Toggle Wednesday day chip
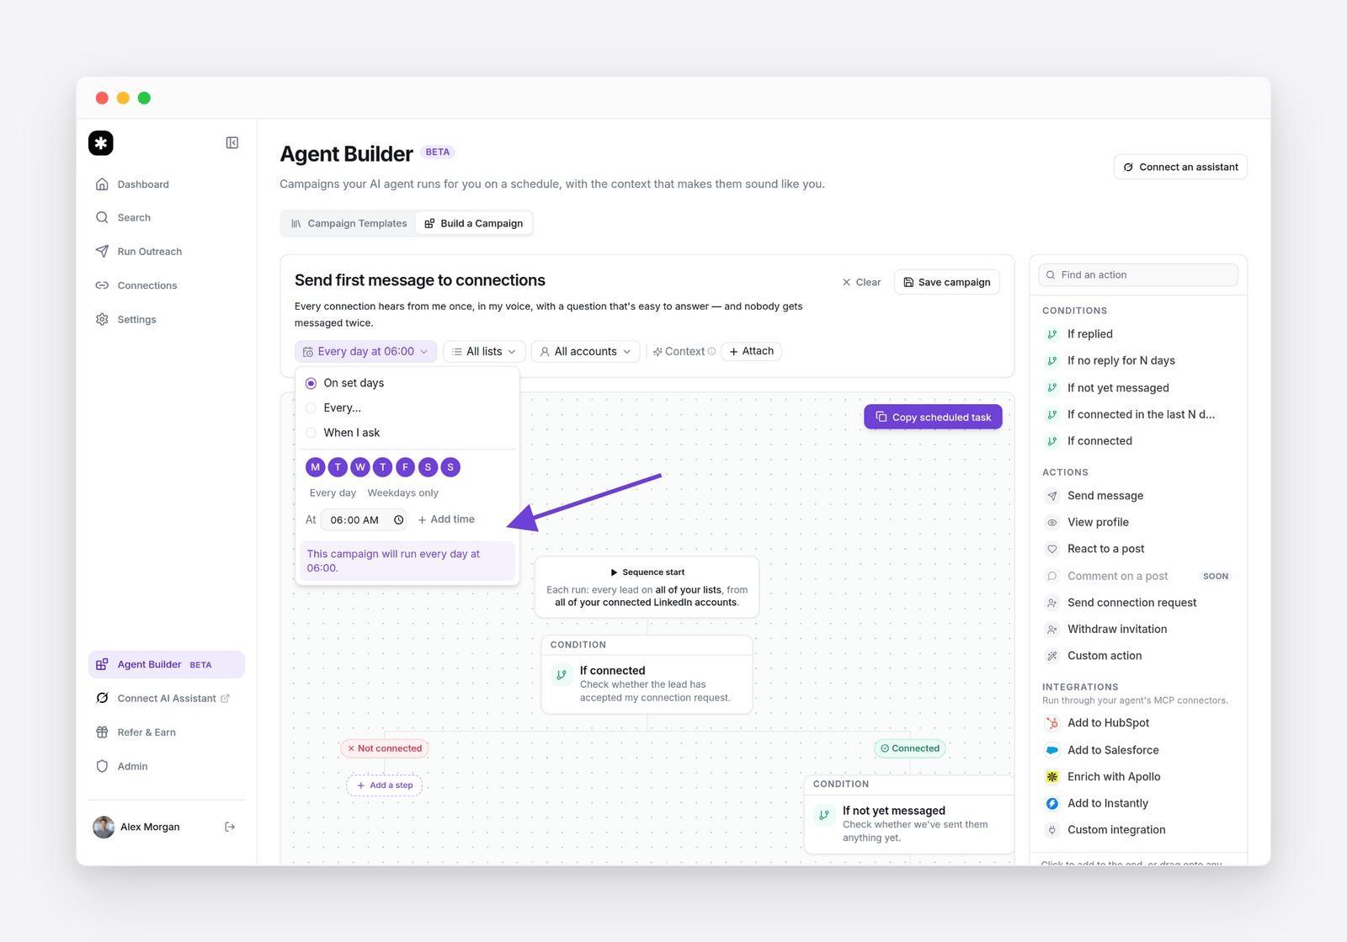1347x942 pixels. (360, 467)
